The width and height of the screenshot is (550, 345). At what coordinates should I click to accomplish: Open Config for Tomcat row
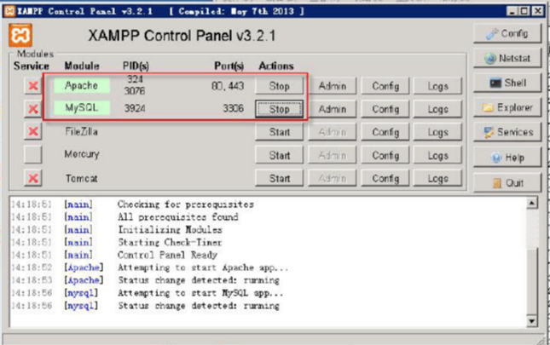(385, 179)
